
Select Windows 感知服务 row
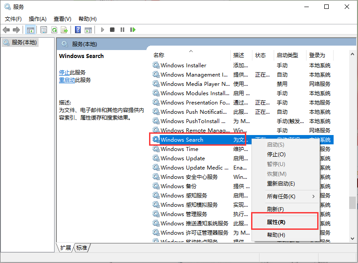[x=201, y=195]
